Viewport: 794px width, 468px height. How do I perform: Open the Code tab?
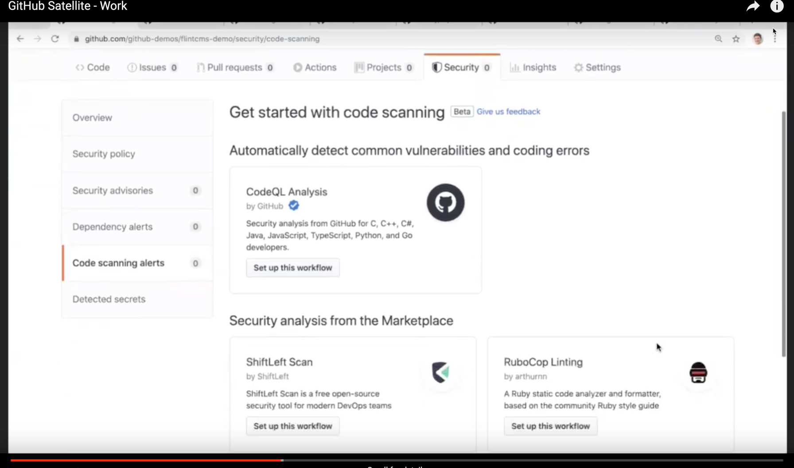(x=93, y=67)
